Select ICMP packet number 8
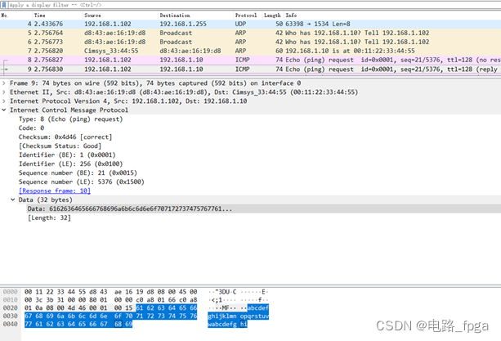Viewport: 501px width, 341px height. click(250, 60)
